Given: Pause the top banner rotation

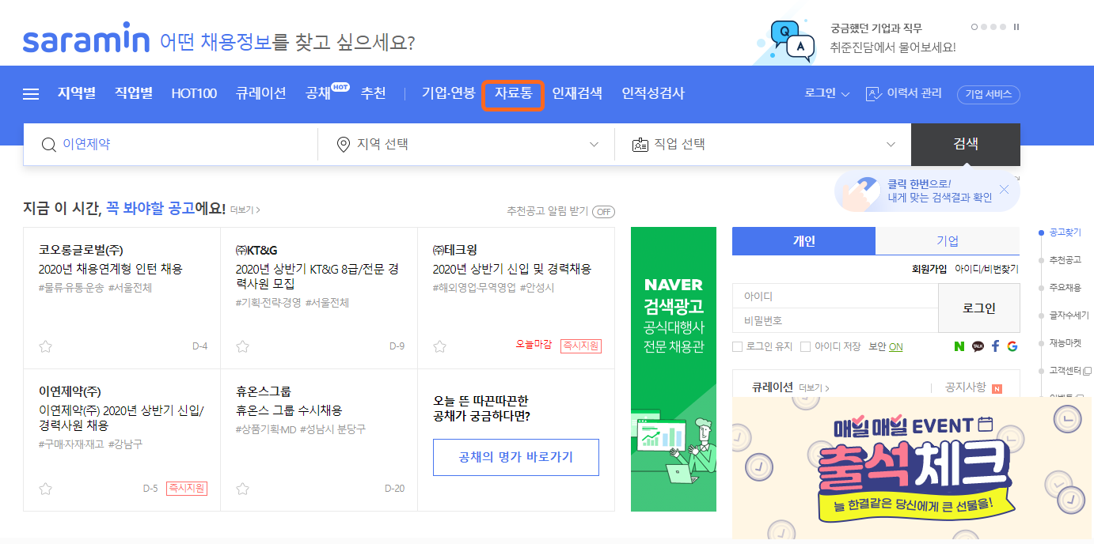Looking at the screenshot, I should pyautogui.click(x=1016, y=27).
